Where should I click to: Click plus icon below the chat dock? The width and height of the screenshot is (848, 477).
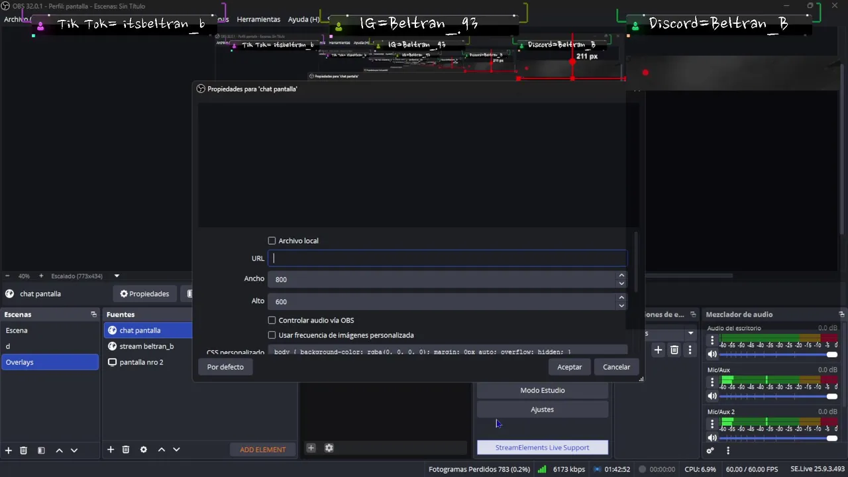point(311,448)
